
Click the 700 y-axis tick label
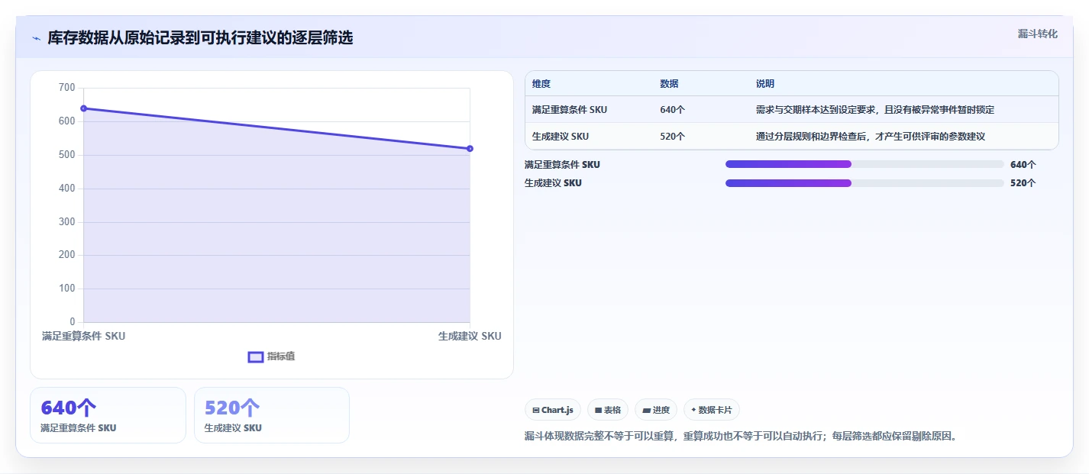pos(67,88)
